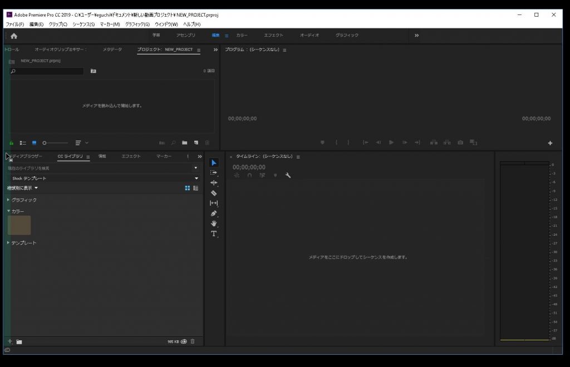This screenshot has width=570, height=367.
Task: Expand the グラフィック section
Action: pyautogui.click(x=8, y=200)
